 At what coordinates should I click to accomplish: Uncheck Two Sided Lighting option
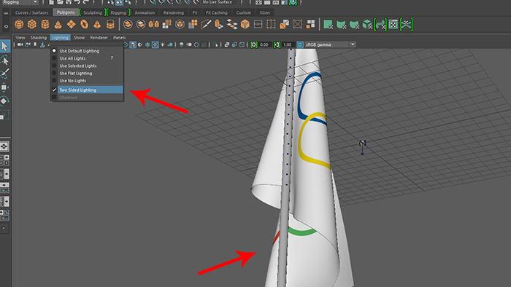(87, 90)
